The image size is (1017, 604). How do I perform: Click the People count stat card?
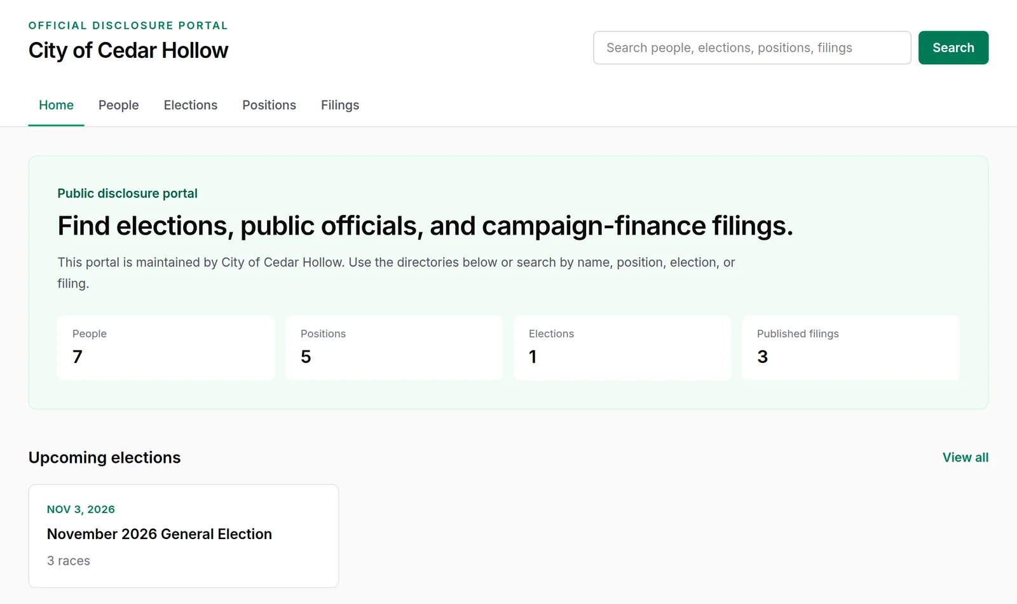pyautogui.click(x=166, y=348)
